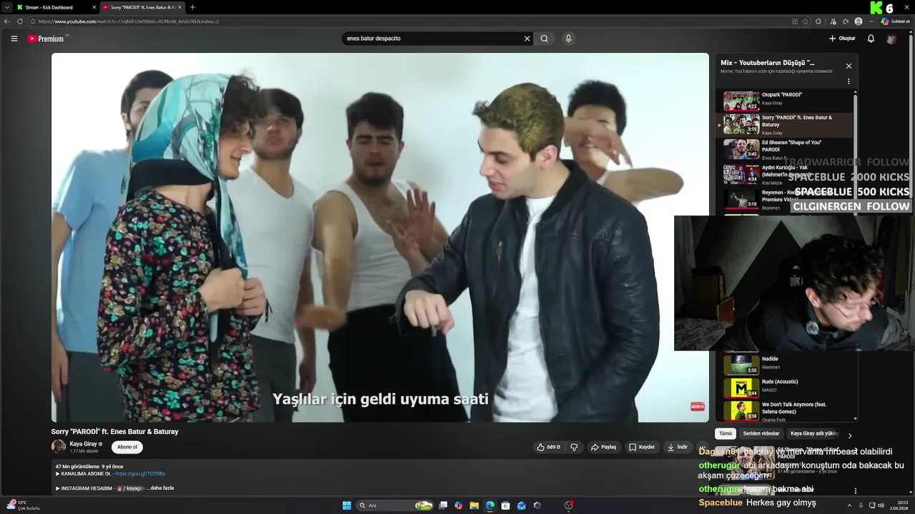Click into the enes batur despacito search field

click(432, 39)
